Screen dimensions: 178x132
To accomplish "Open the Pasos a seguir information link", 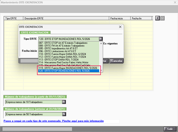I will [x=54, y=121].
